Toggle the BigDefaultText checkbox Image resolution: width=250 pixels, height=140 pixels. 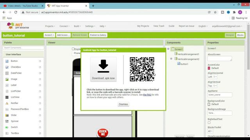click(x=209, y=123)
